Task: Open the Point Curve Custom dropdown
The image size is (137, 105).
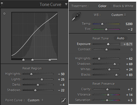Action: [35, 100]
